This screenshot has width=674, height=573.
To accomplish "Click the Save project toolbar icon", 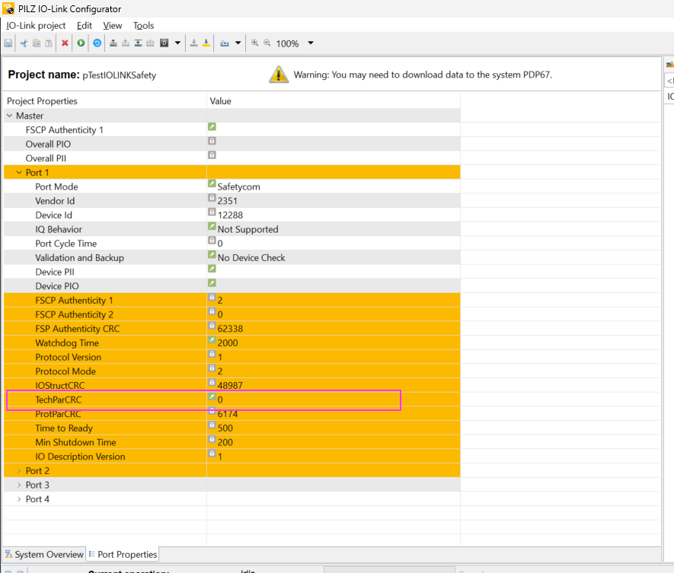I will [8, 43].
